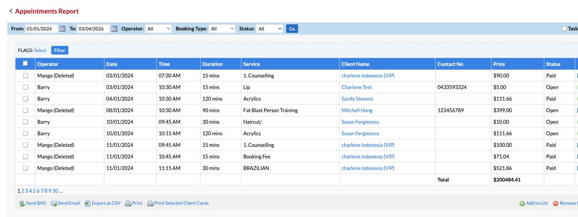Click the Export as CSV spreadsheet icon
This screenshot has height=217, width=578.
tap(87, 204)
